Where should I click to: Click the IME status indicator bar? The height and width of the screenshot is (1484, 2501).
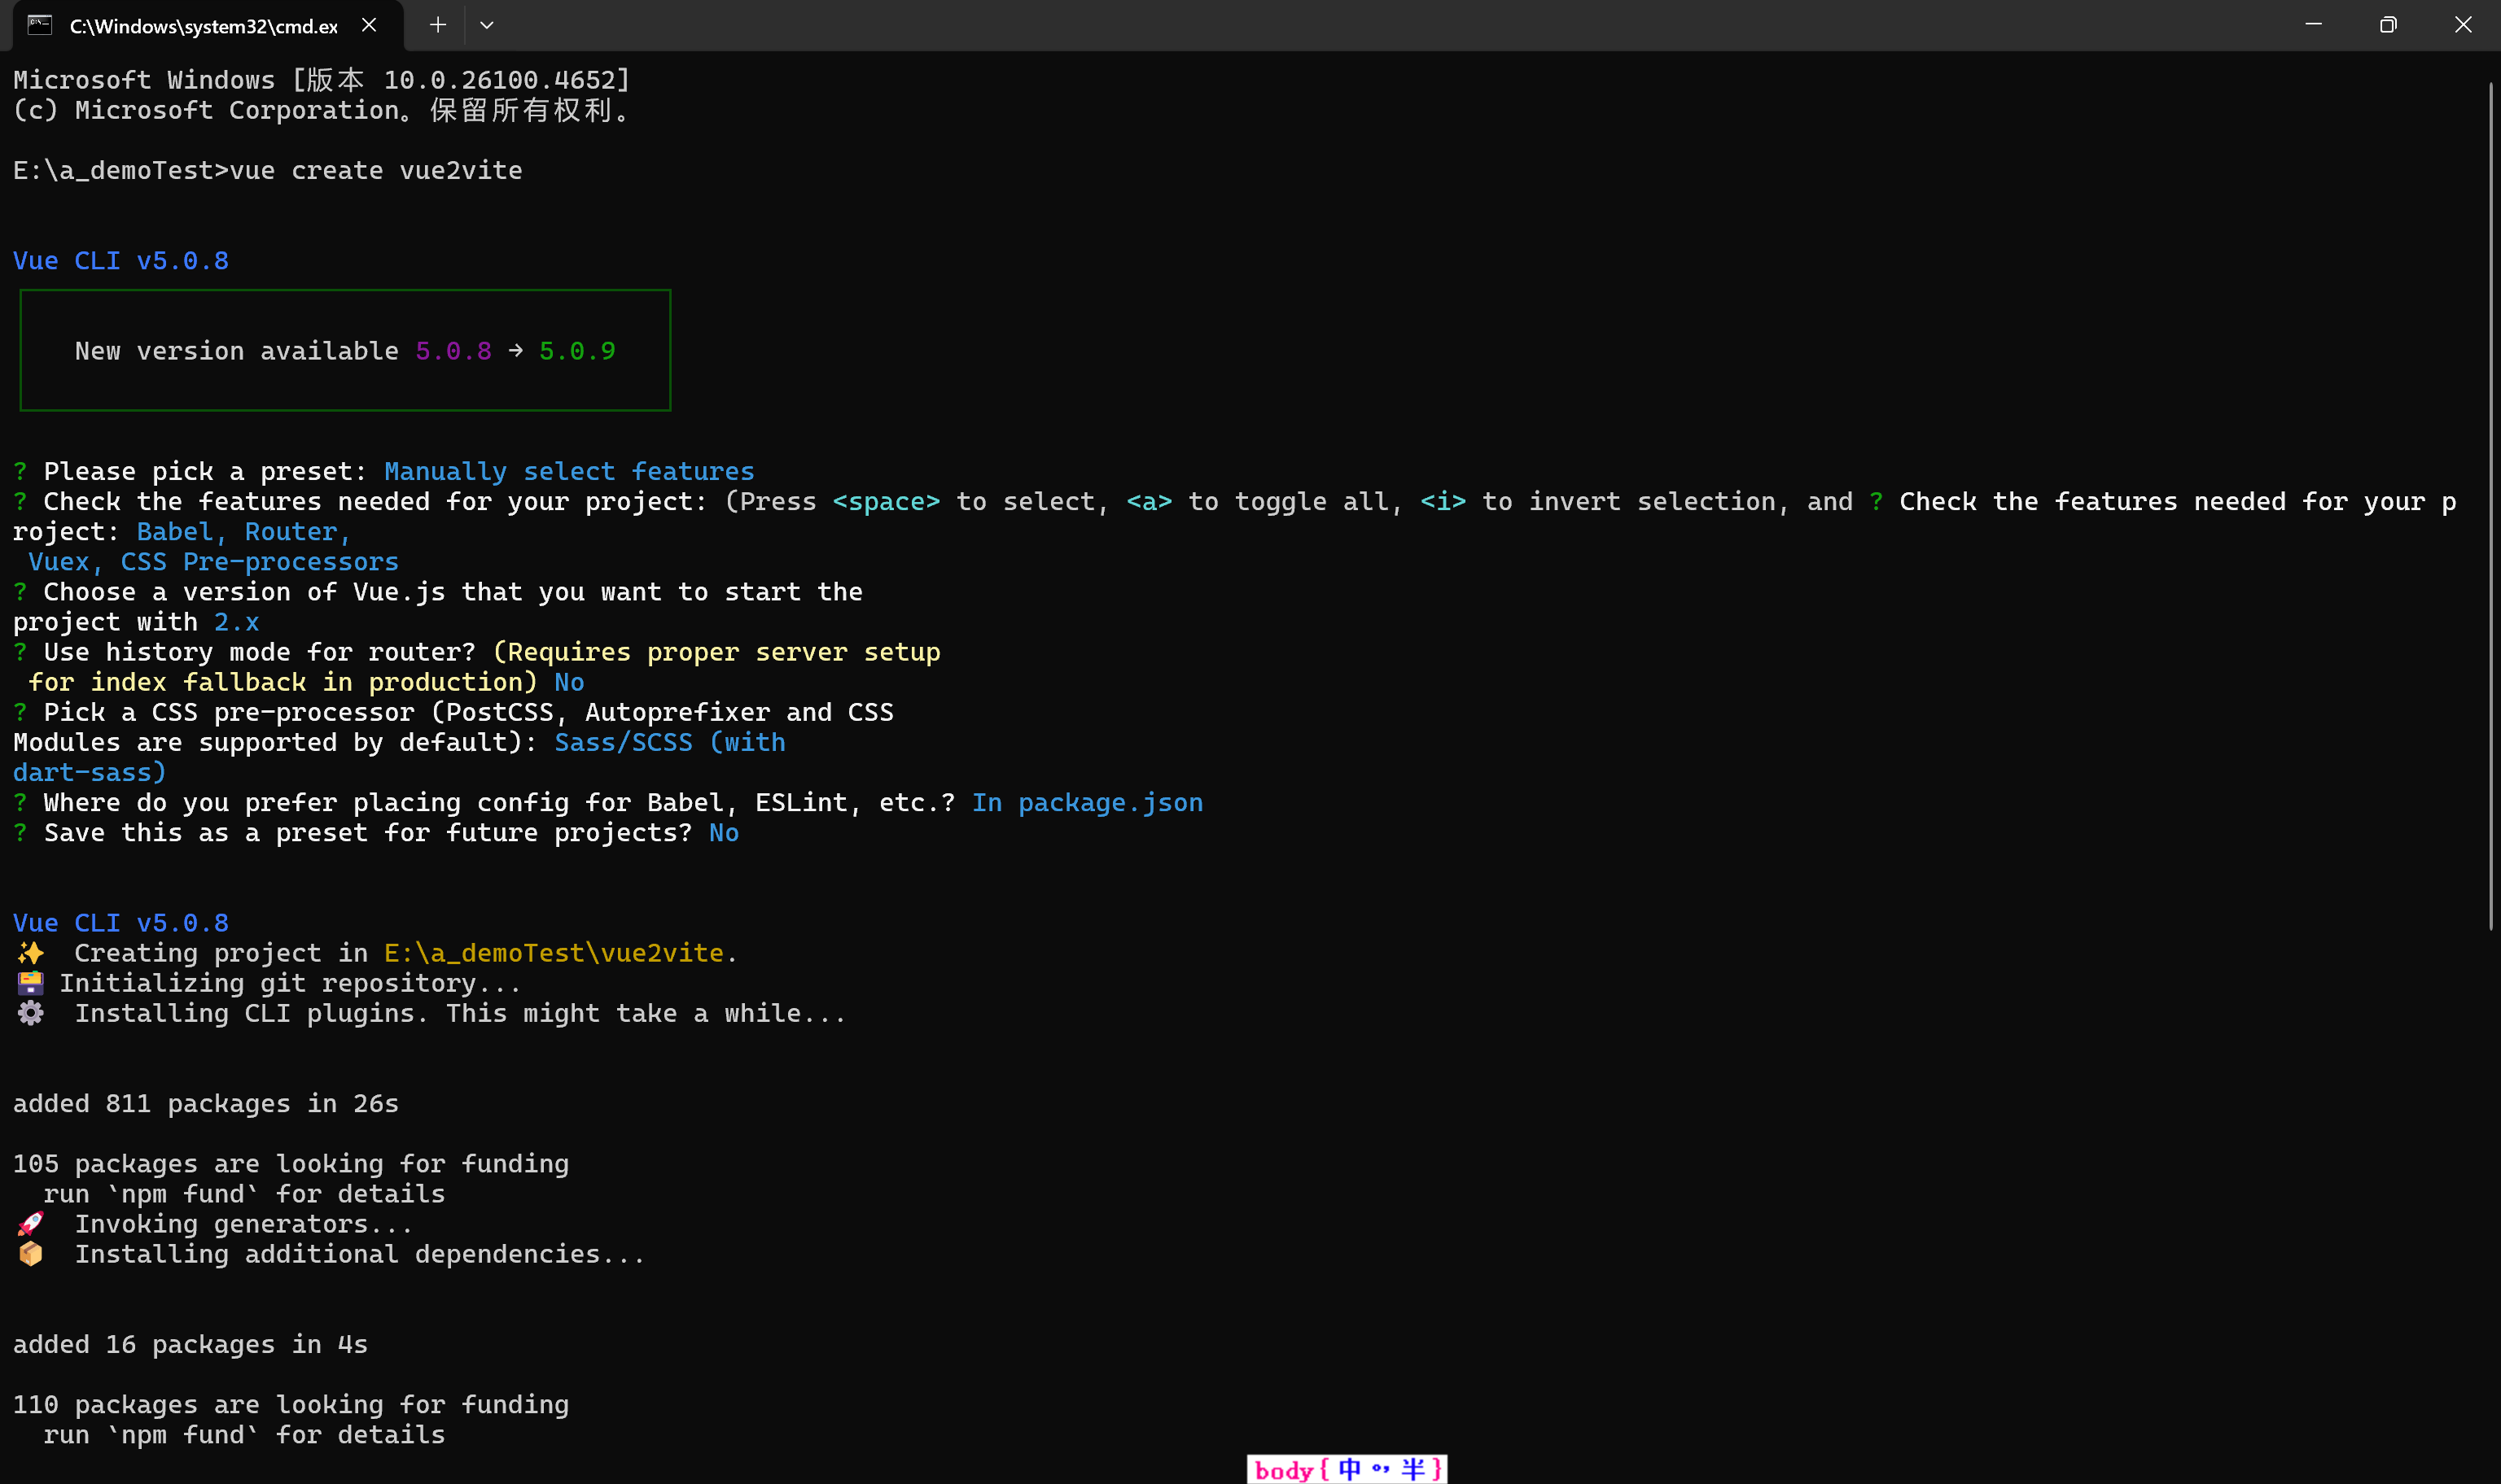(1347, 1469)
